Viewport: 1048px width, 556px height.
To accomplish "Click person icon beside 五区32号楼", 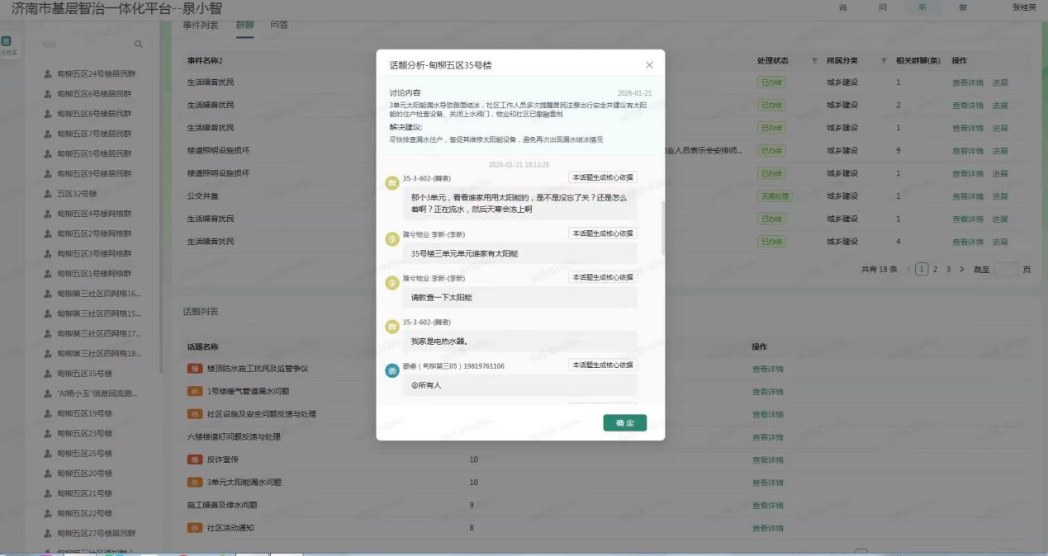I will [48, 194].
